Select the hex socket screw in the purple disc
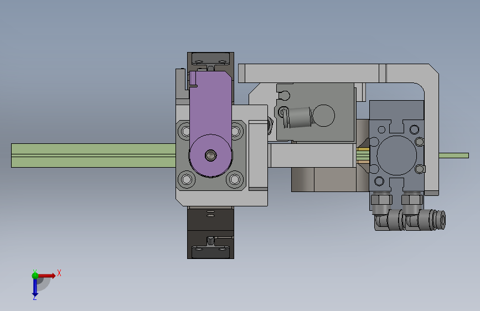 coord(210,155)
